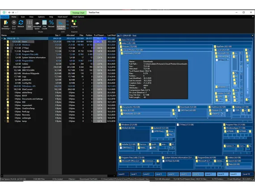The width and height of the screenshot is (255, 191).
Task: Click the AppData folder icon in treemap
Action: [215, 46]
